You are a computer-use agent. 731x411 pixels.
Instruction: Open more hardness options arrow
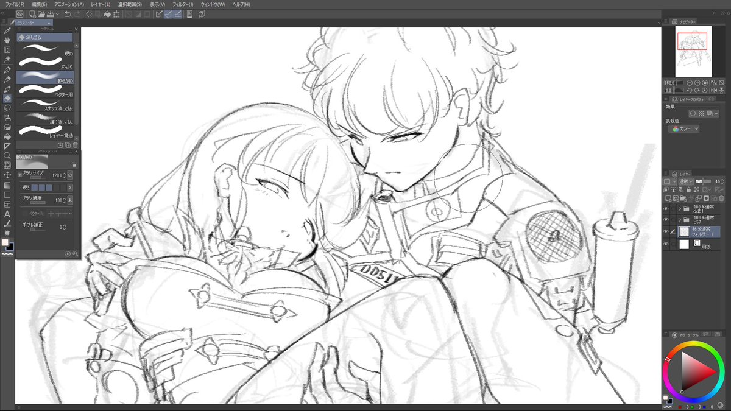[x=69, y=188]
